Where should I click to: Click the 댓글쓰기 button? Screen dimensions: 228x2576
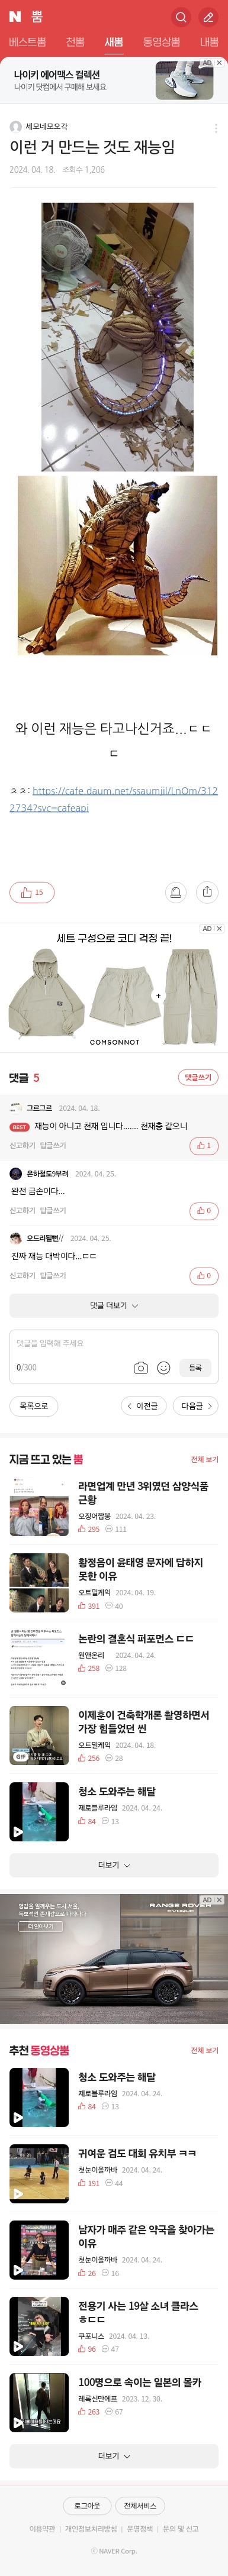(198, 1078)
